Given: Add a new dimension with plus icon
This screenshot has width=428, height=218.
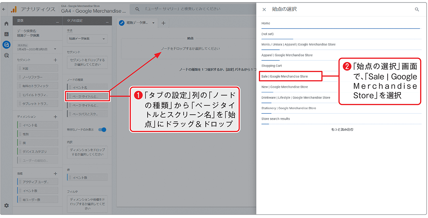Looking at the screenshot, I should point(55,117).
